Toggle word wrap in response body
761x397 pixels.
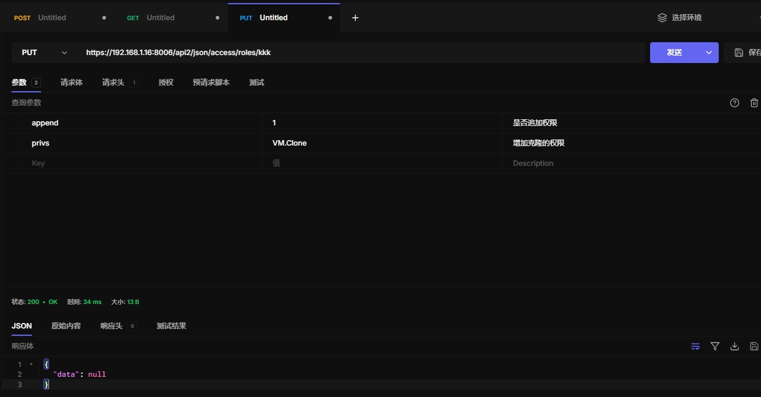click(695, 346)
